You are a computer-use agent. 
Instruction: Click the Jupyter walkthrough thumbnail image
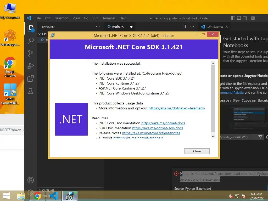click(249, 119)
